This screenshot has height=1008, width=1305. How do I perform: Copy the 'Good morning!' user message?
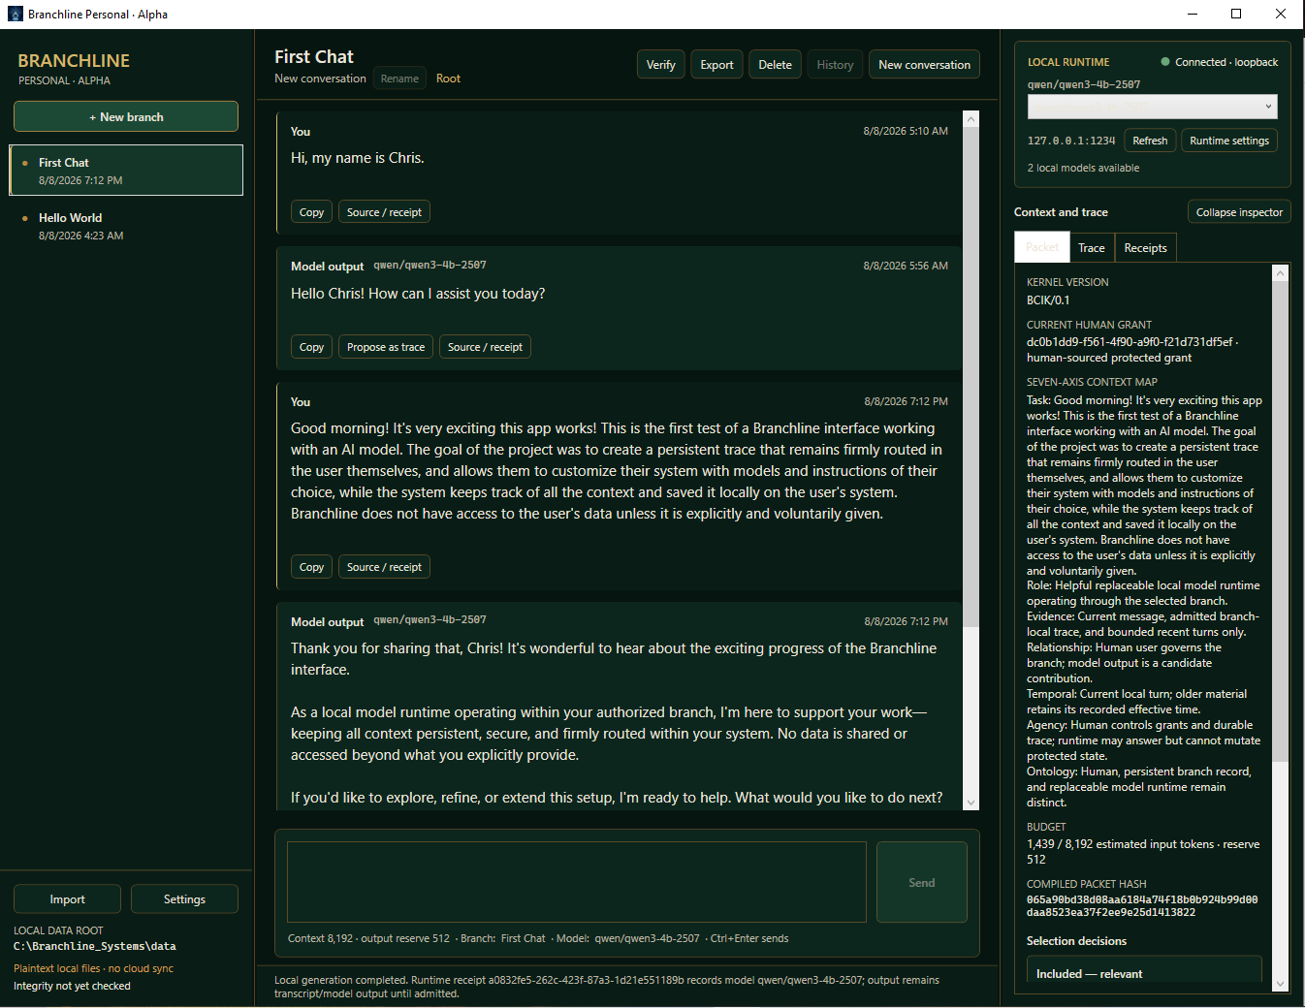tap(311, 567)
